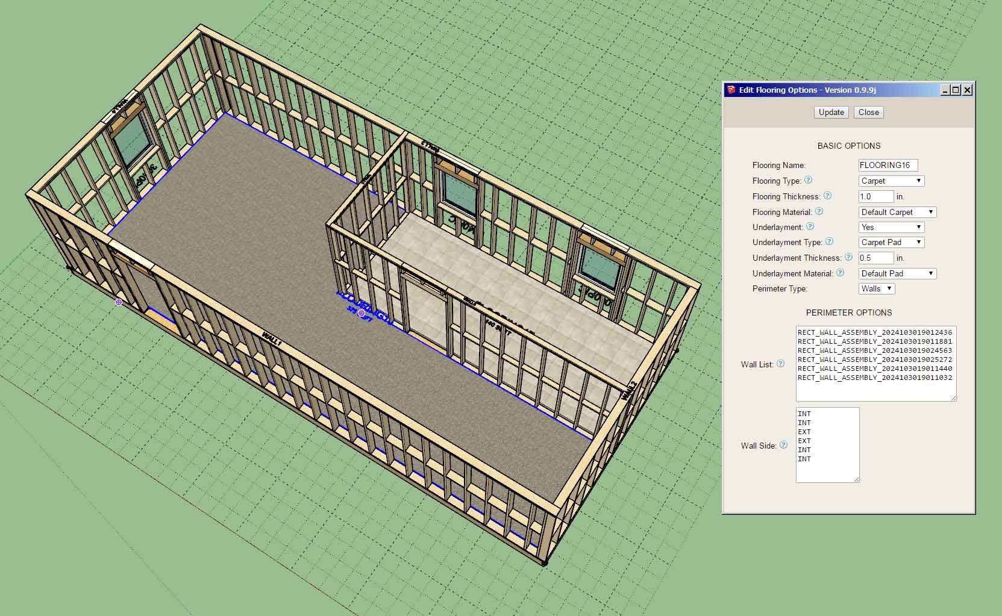Close the Edit Flooring Options window
Screen dimensions: 1002x616
(967, 90)
